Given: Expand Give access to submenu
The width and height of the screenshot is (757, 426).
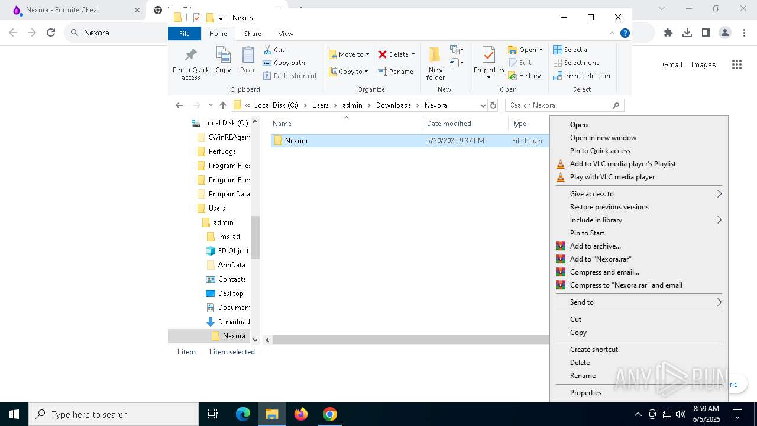Looking at the screenshot, I should click(x=720, y=194).
